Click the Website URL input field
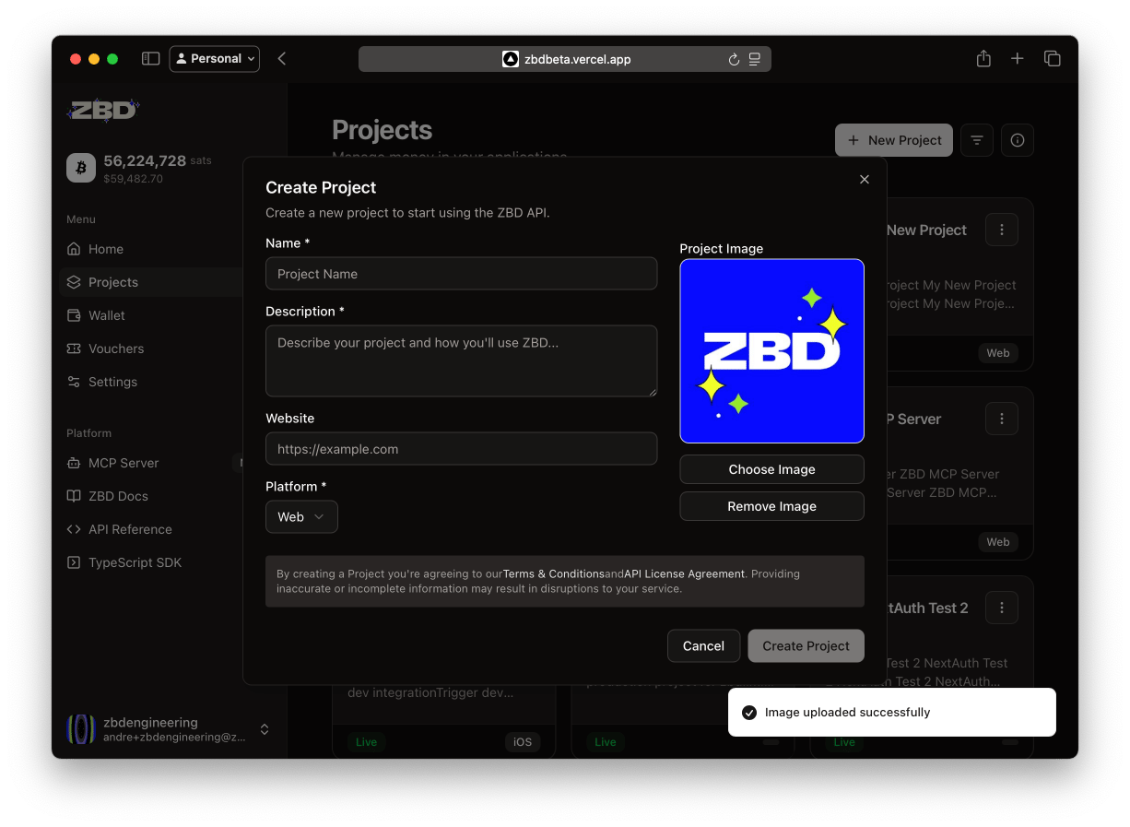This screenshot has height=827, width=1130. point(461,449)
